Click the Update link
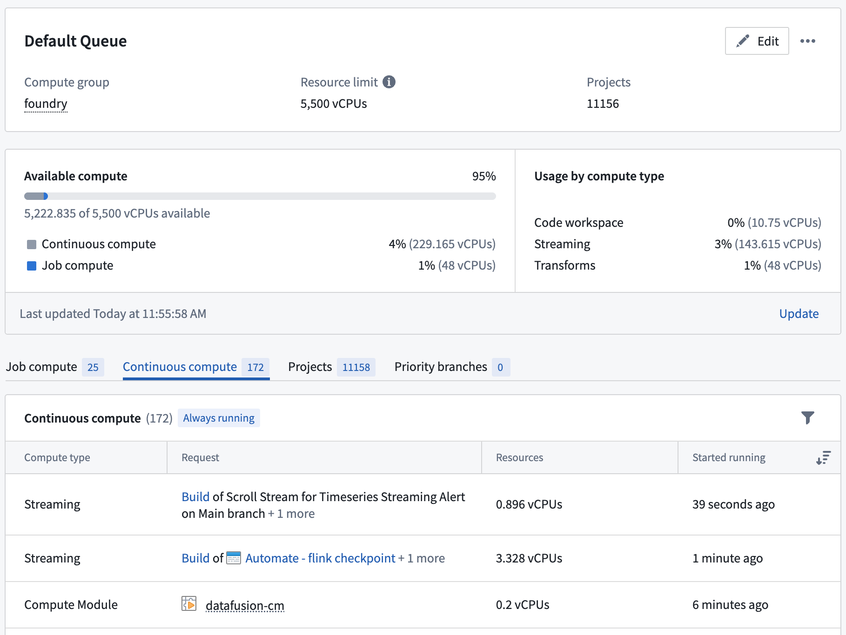Viewport: 846px width, 635px height. click(799, 314)
